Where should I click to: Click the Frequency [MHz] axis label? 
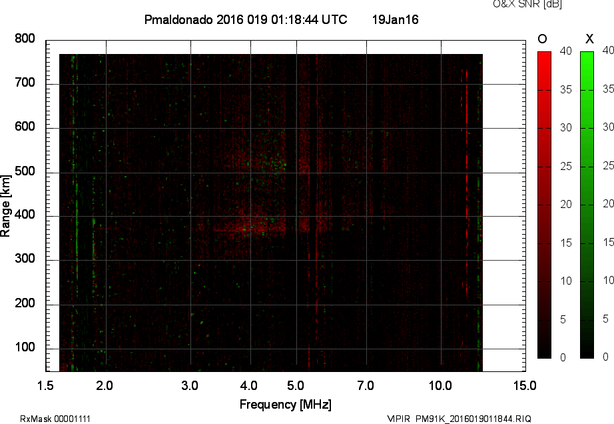(x=285, y=404)
